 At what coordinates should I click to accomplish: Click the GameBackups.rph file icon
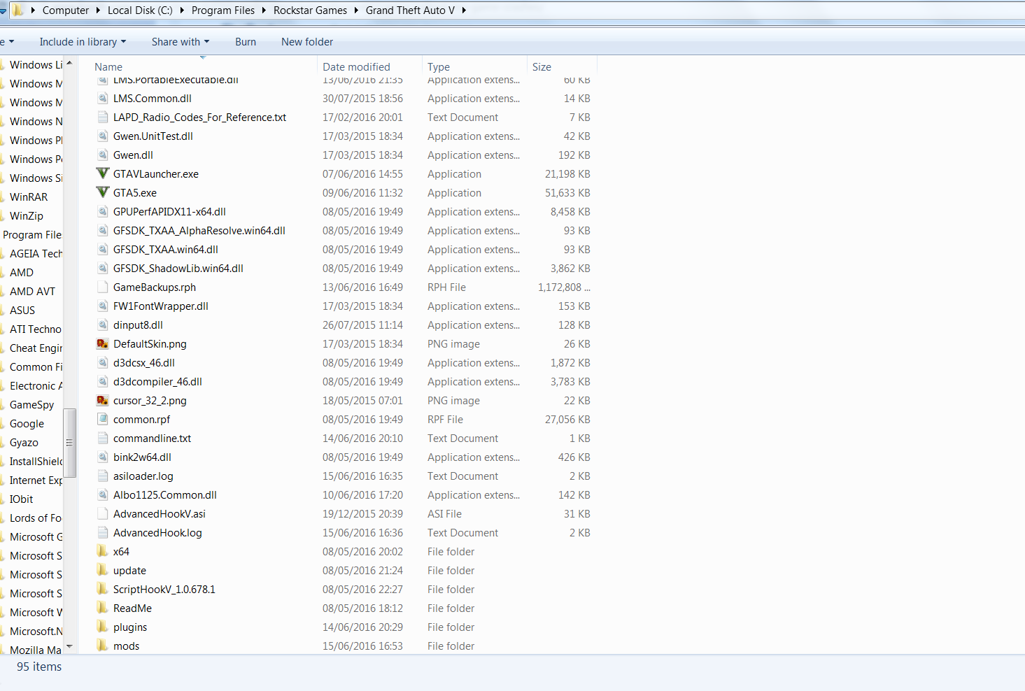(103, 287)
